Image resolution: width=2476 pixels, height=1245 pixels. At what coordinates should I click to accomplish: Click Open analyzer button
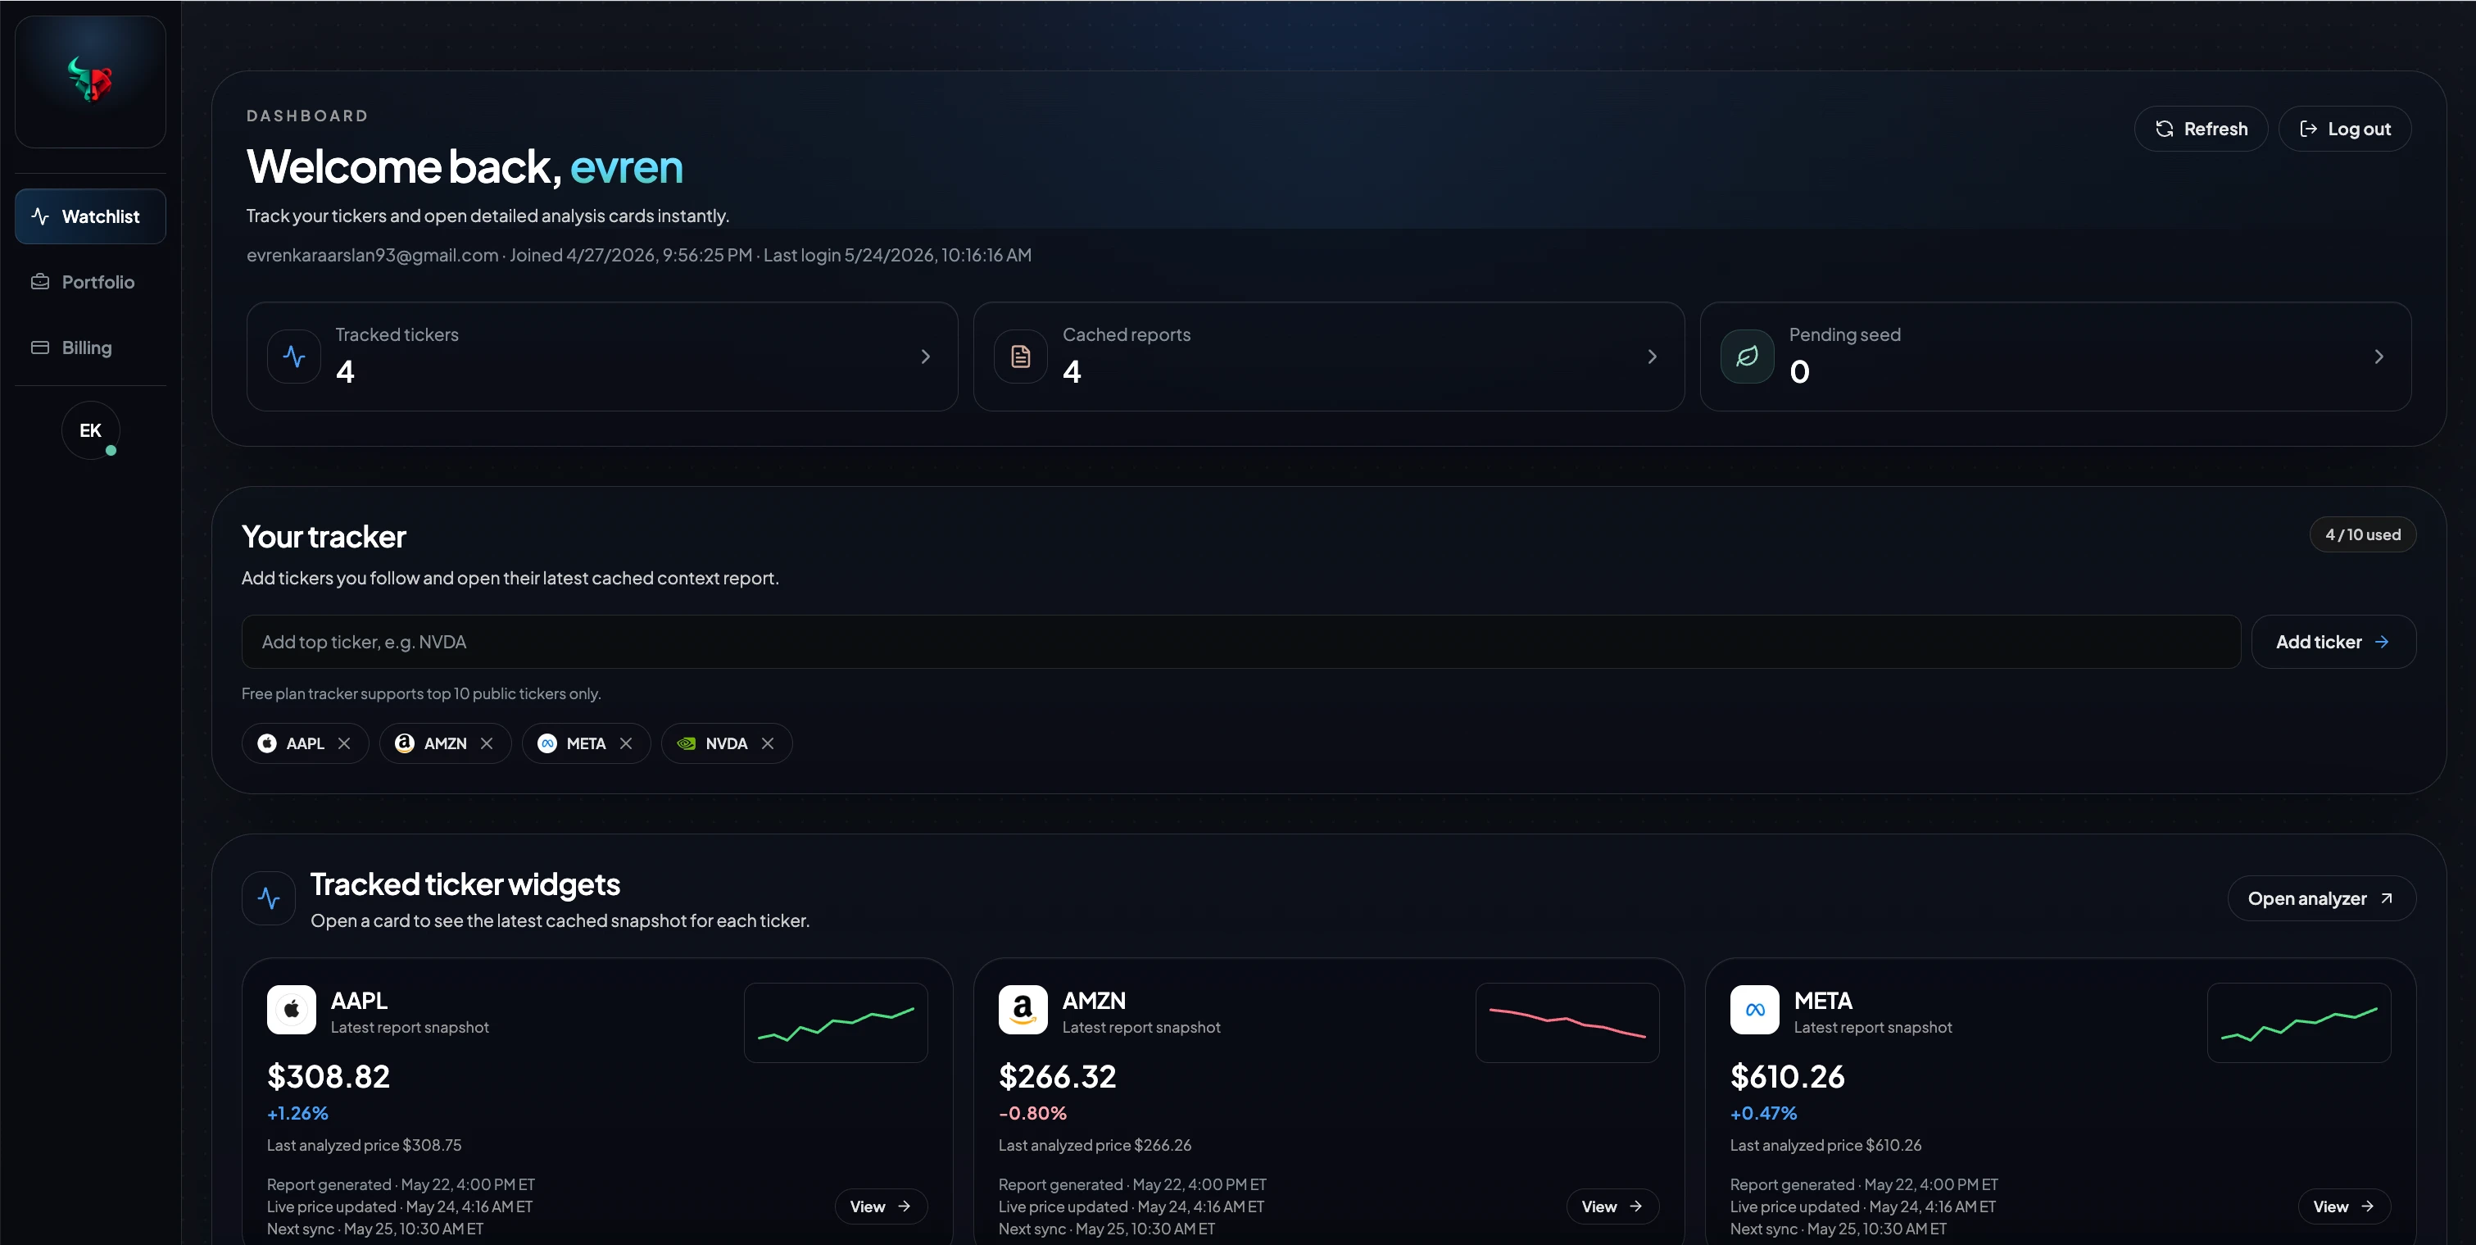tap(2321, 898)
